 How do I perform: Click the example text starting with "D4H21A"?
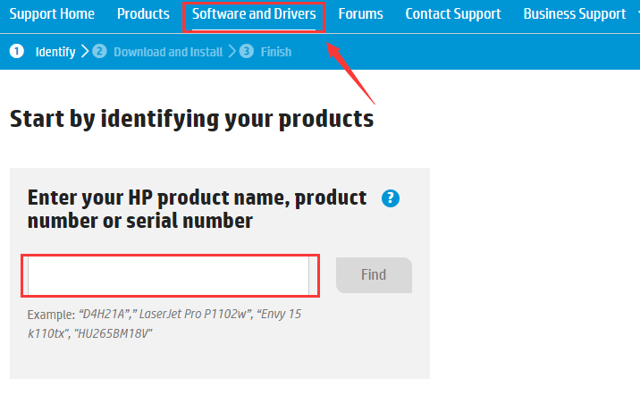pyautogui.click(x=164, y=324)
